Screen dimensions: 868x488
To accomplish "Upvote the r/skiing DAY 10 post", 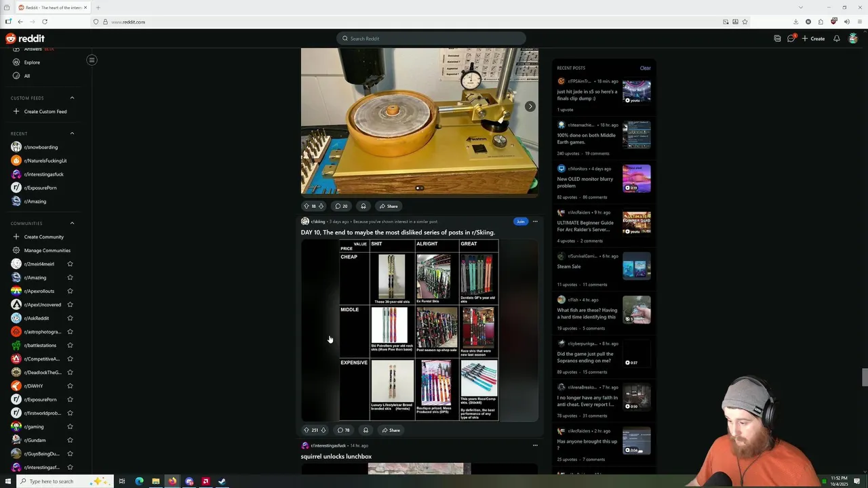I will [307, 430].
